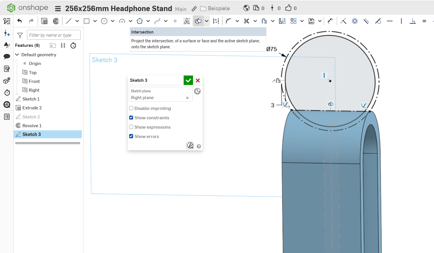Open the Beispiele folder link
434x253 pixels.
[215, 9]
